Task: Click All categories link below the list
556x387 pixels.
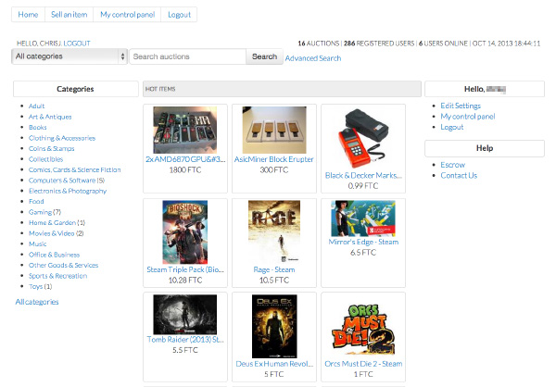Action: [37, 302]
